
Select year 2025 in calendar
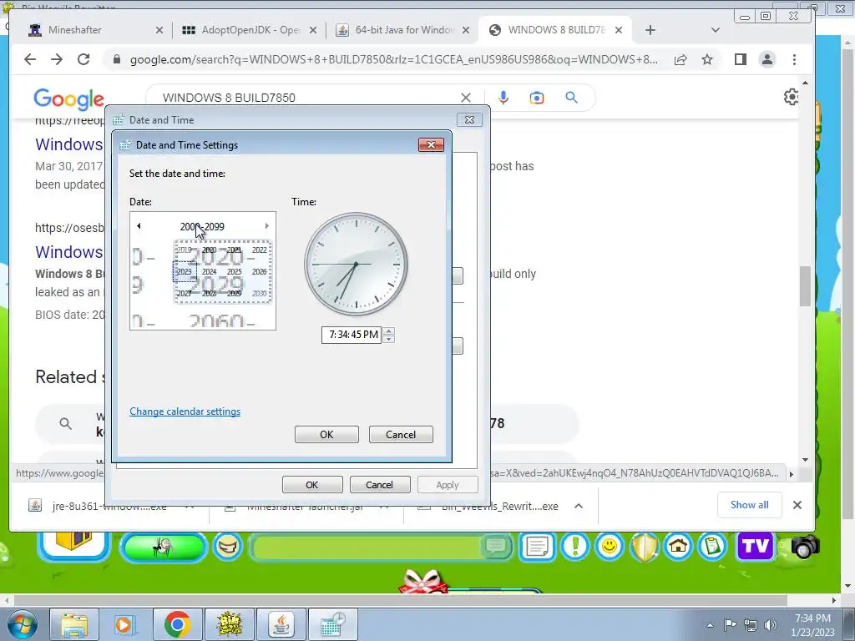235,271
